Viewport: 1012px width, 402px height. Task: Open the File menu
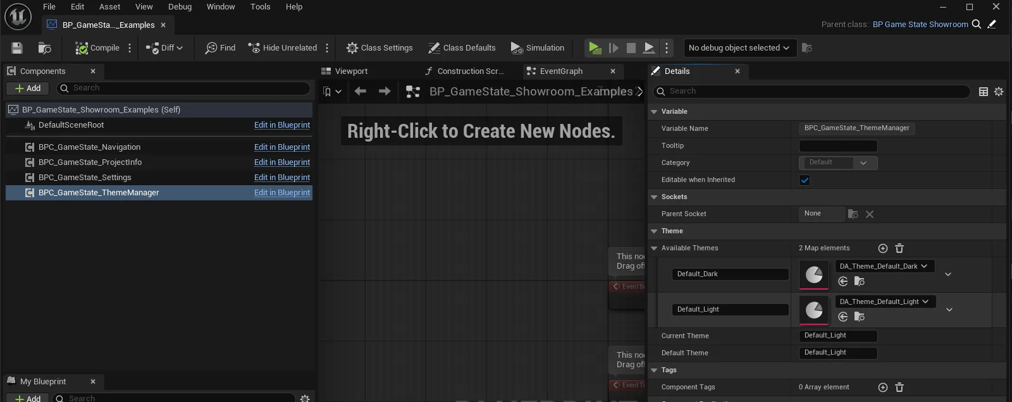(x=49, y=7)
